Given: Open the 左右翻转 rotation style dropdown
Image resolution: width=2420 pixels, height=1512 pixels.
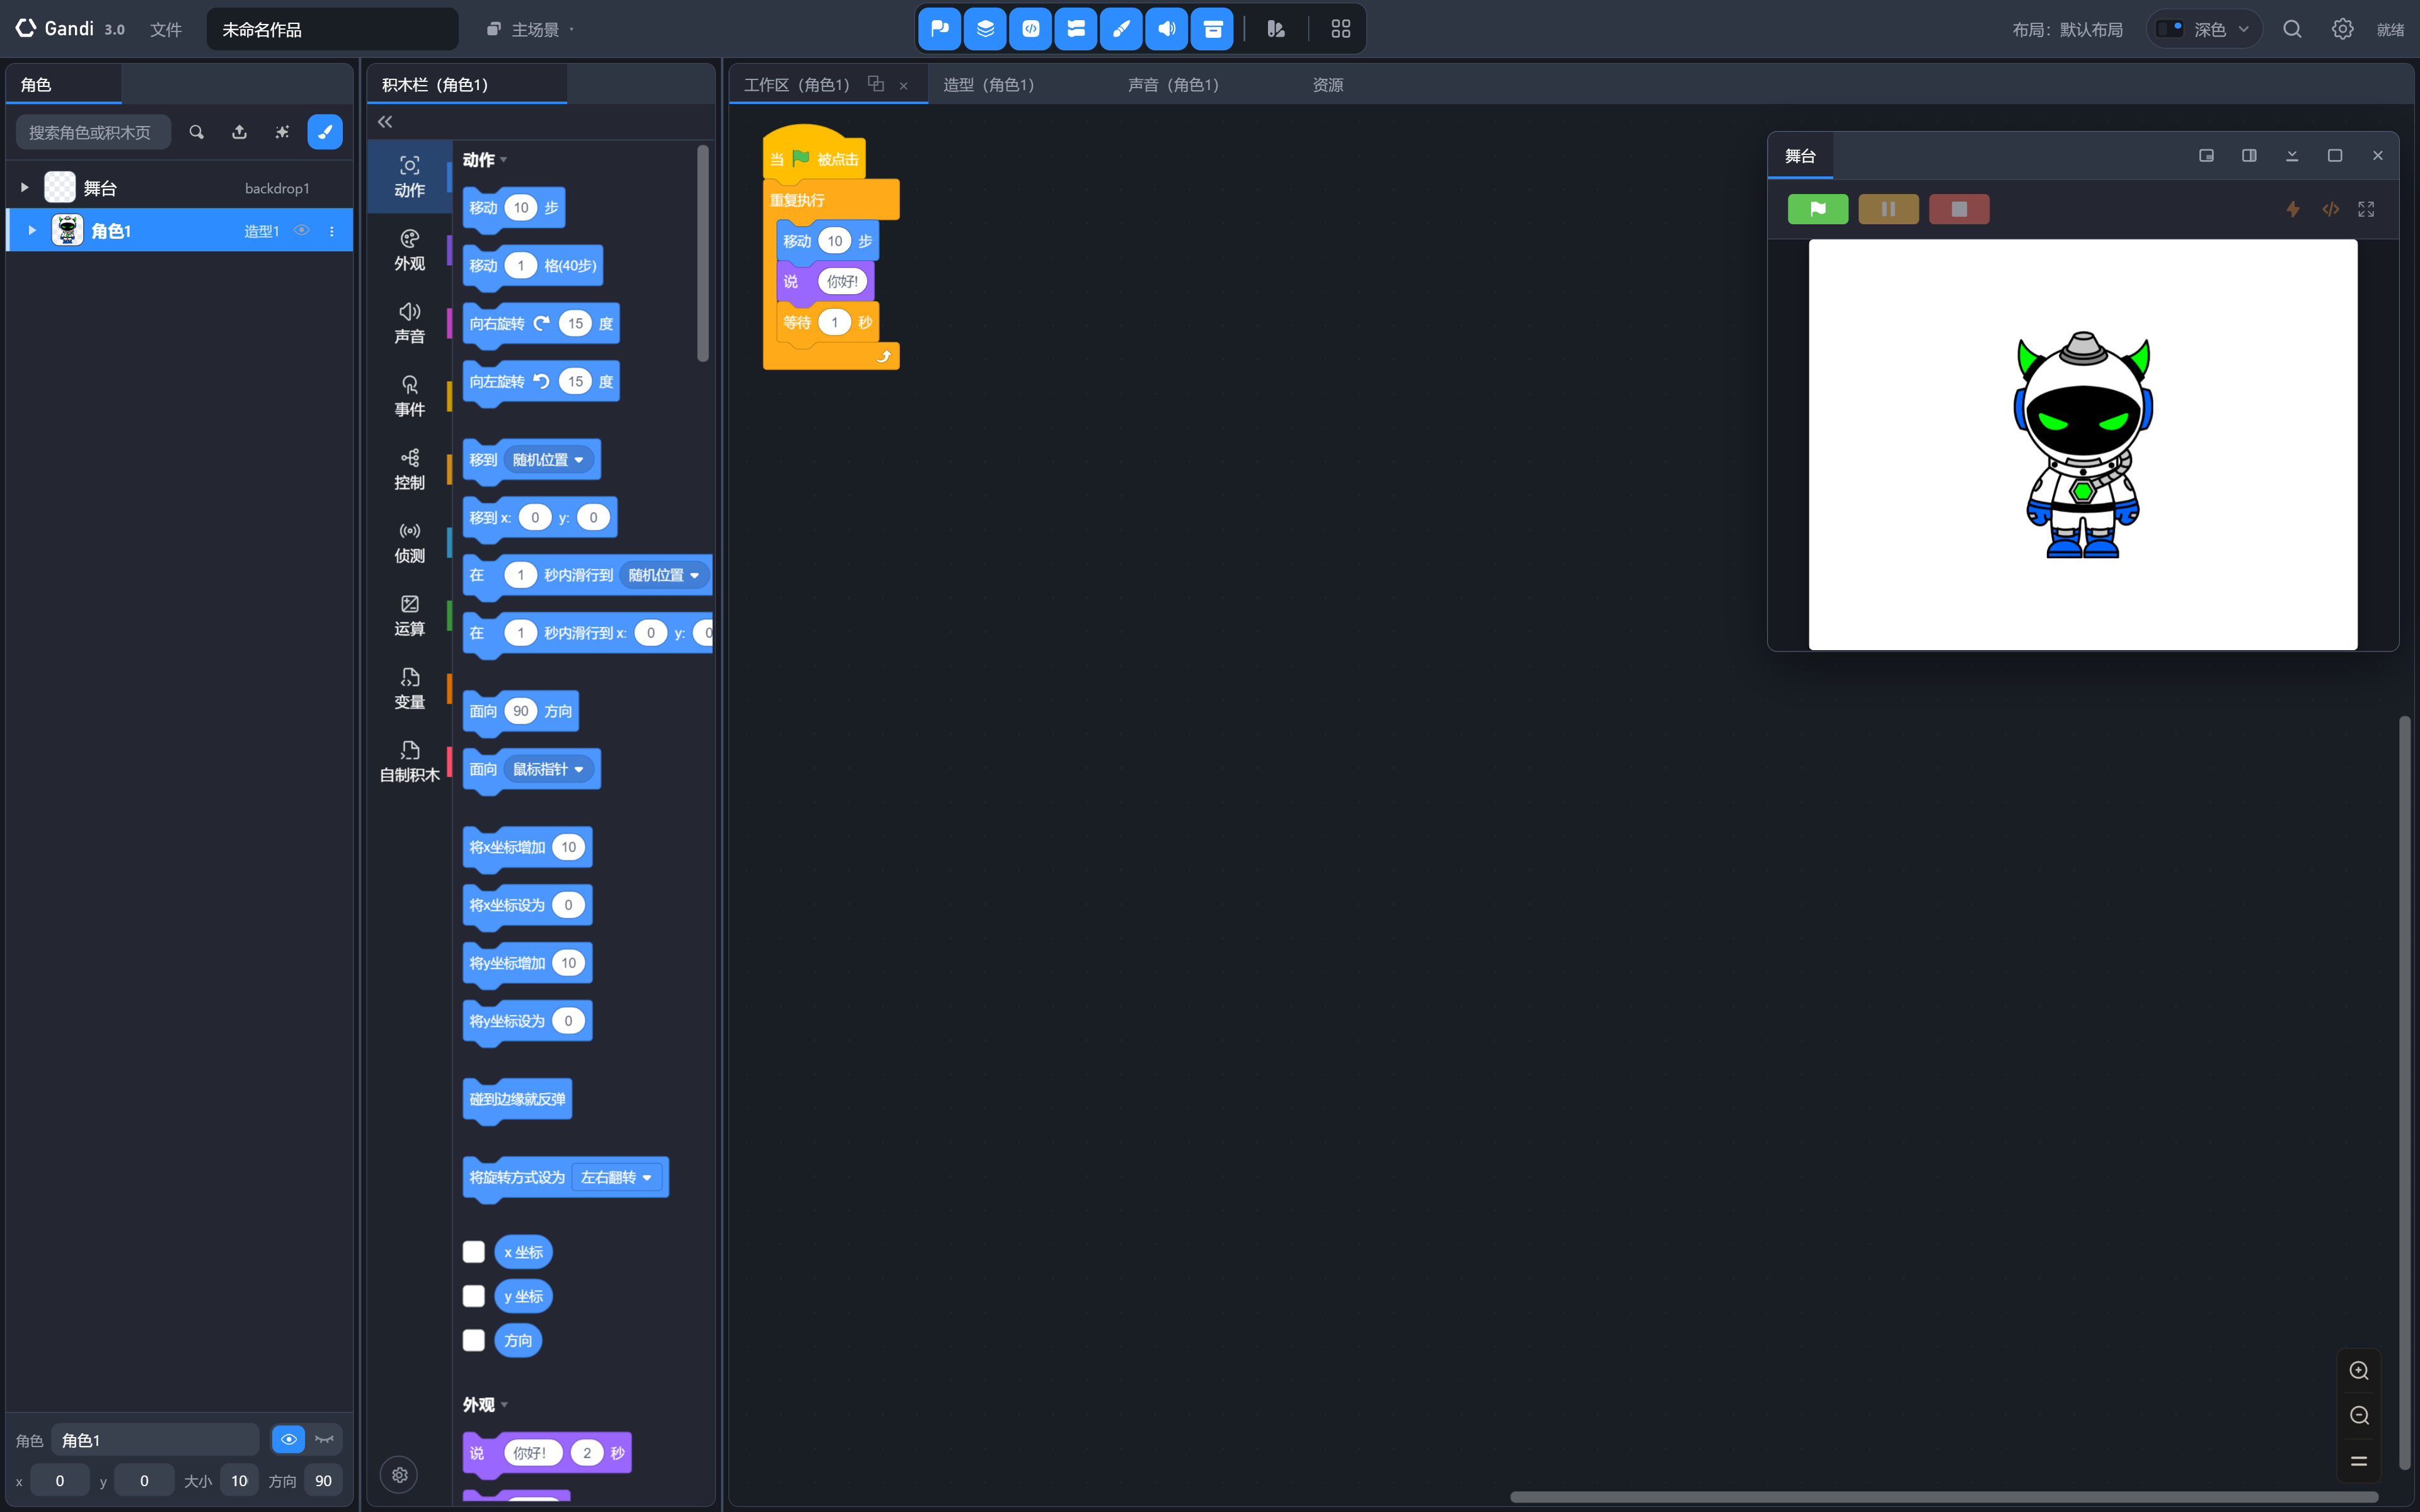Looking at the screenshot, I should [616, 1177].
